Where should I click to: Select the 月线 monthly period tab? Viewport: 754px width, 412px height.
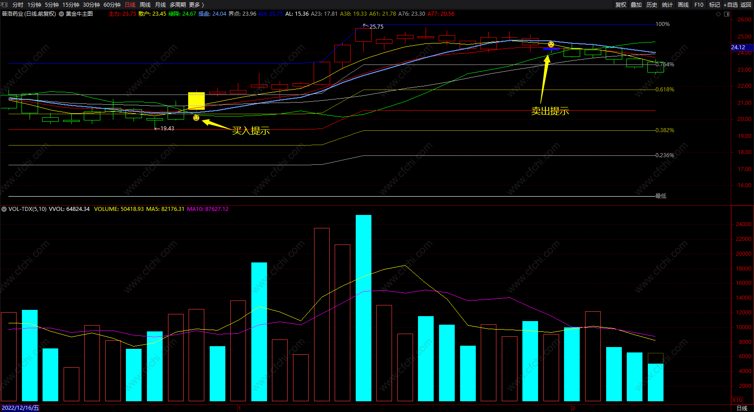(160, 4)
